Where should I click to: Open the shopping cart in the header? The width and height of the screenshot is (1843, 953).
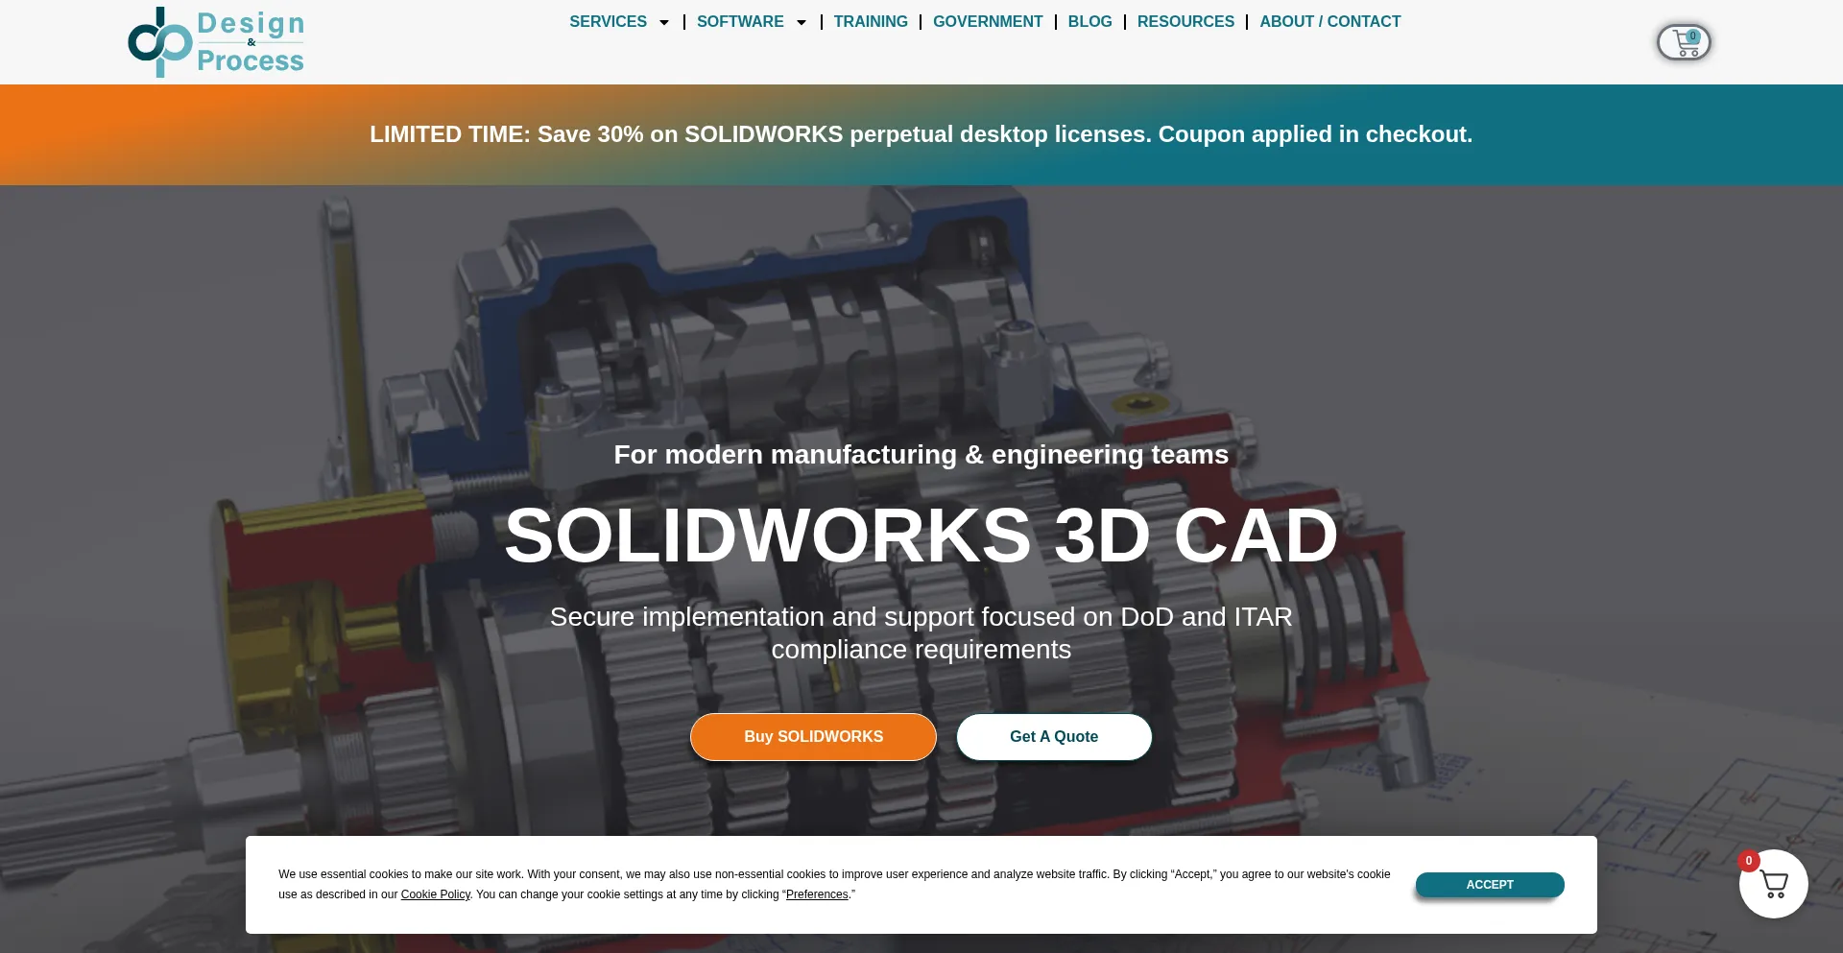coord(1684,42)
